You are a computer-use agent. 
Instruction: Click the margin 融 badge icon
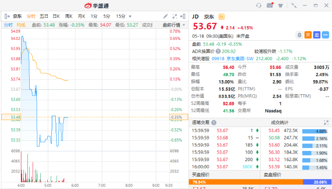[221, 16]
